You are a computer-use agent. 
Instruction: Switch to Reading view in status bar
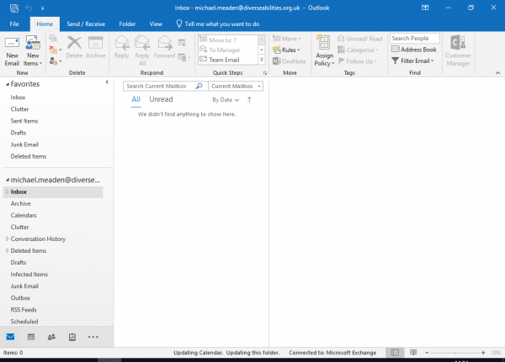[x=412, y=353]
